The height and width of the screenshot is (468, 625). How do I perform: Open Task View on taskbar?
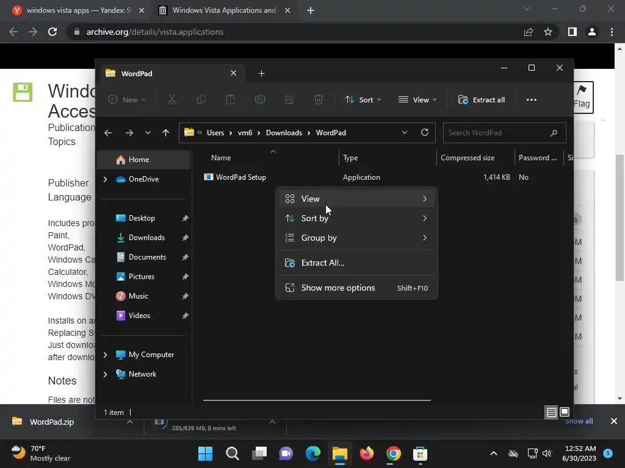pyautogui.click(x=259, y=453)
